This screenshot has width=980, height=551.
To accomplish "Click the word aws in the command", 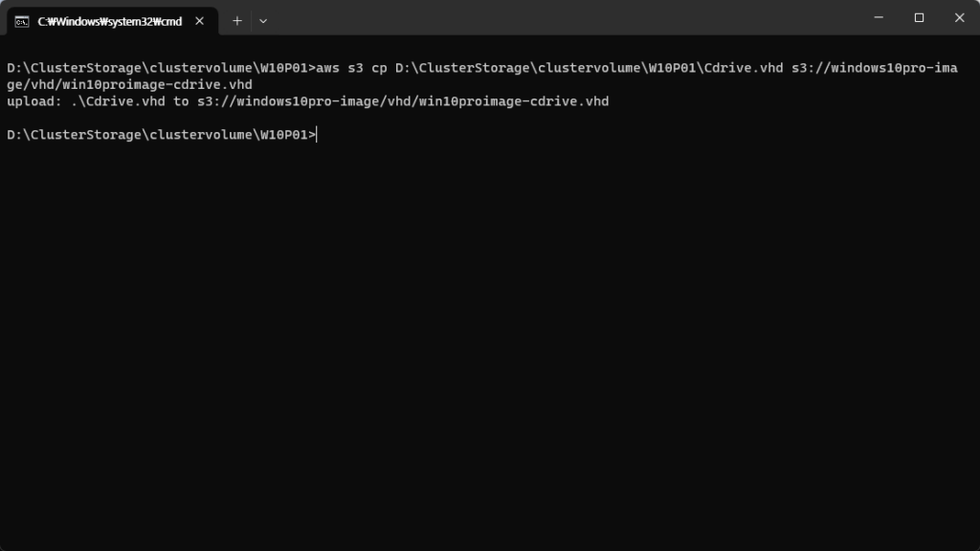I will (x=327, y=68).
